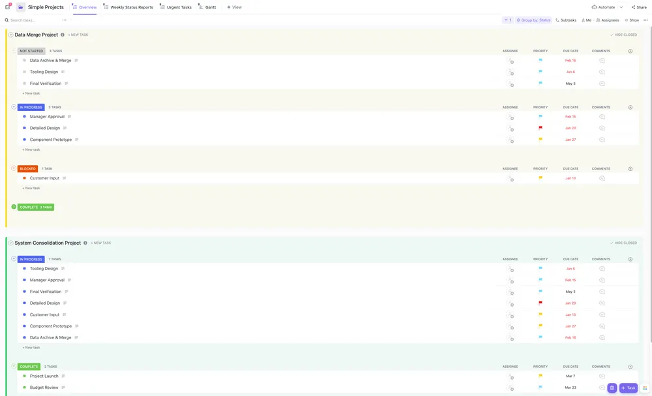Add a column in the NOT STARTED group

click(630, 51)
